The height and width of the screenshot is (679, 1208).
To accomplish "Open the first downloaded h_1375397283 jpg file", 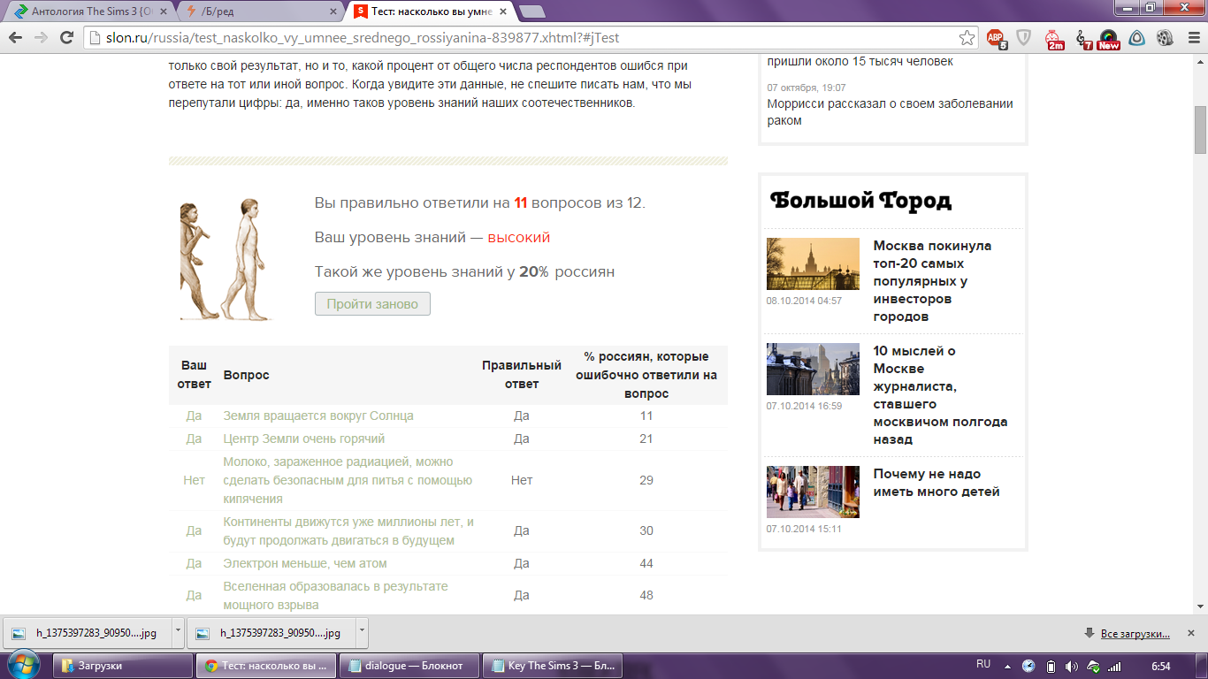I will (87, 633).
